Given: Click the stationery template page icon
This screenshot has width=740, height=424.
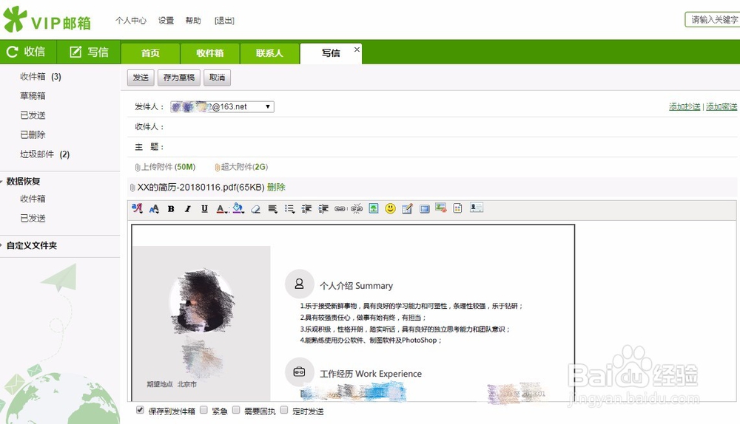Looking at the screenshot, I should click(457, 208).
